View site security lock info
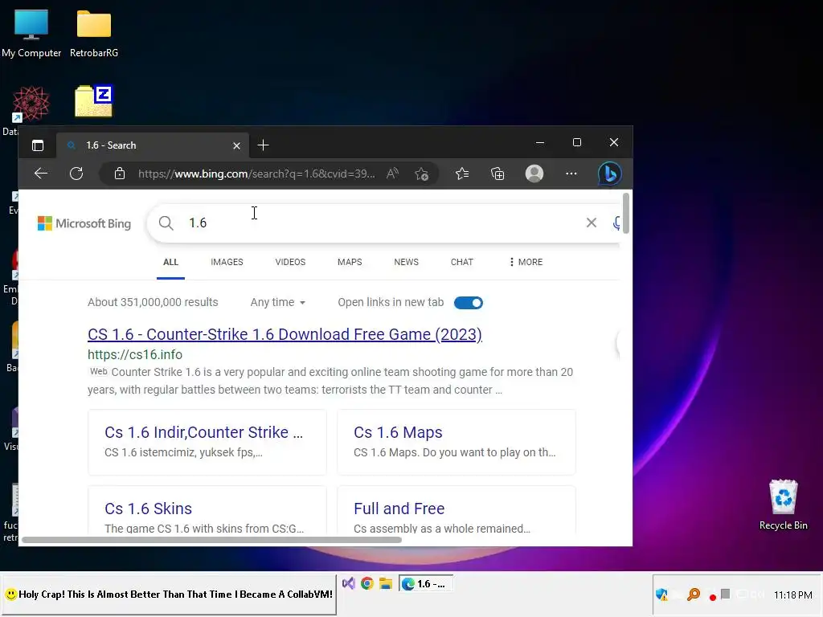 120,174
